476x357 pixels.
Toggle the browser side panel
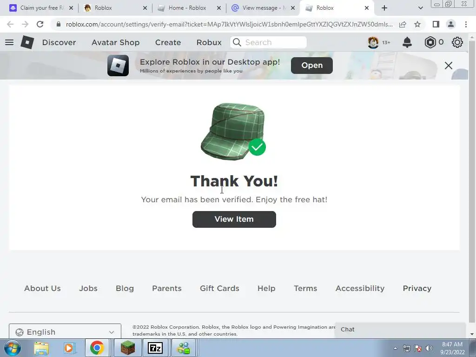coord(436,24)
